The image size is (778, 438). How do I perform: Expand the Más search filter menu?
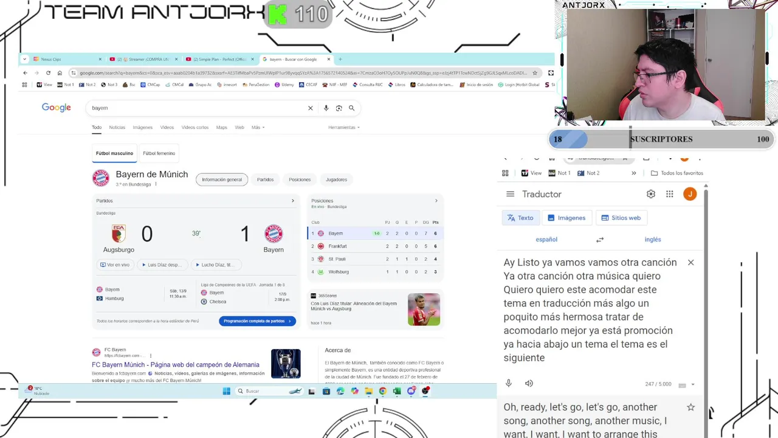(258, 127)
